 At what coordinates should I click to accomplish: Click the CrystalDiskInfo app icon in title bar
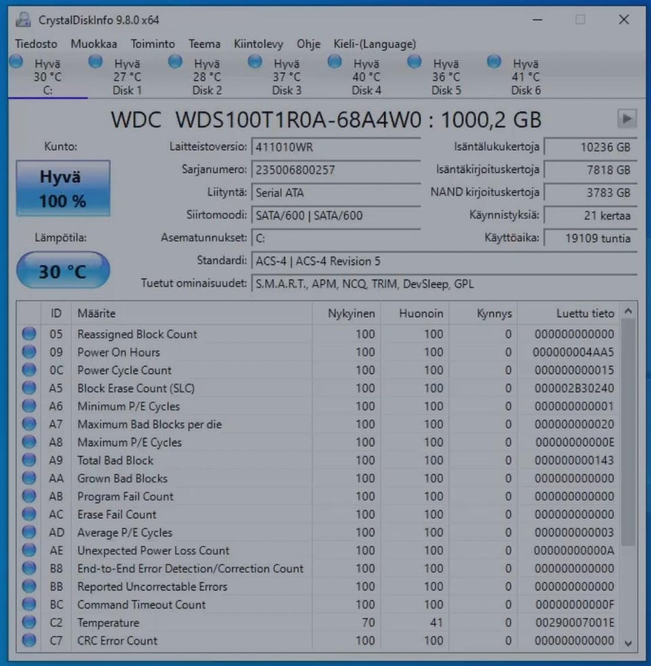(23, 20)
